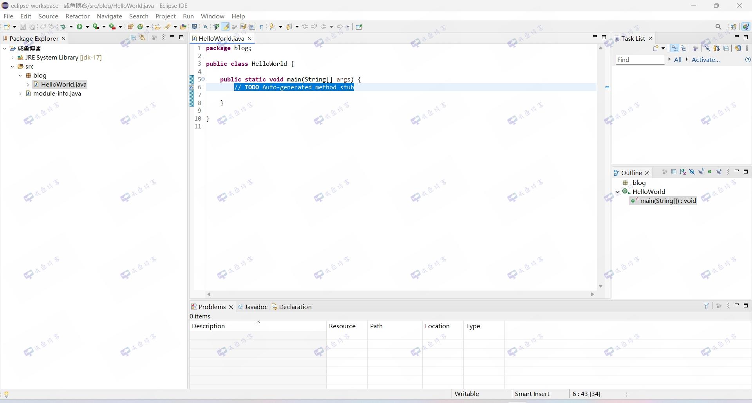Click the Coverage run icon
The width and height of the screenshot is (752, 403).
[96, 27]
